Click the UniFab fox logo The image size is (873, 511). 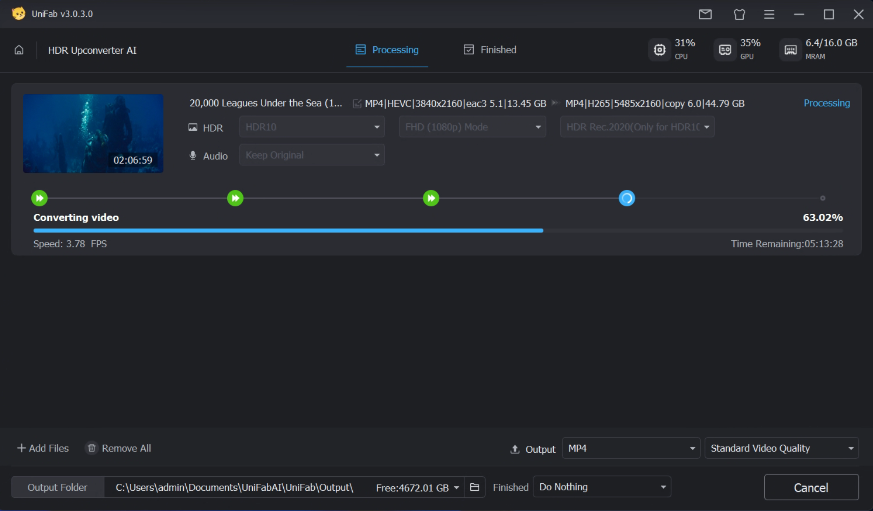(x=18, y=14)
